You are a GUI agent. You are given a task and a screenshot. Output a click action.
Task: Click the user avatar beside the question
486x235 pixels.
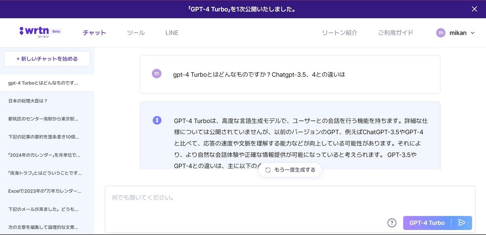[156, 74]
